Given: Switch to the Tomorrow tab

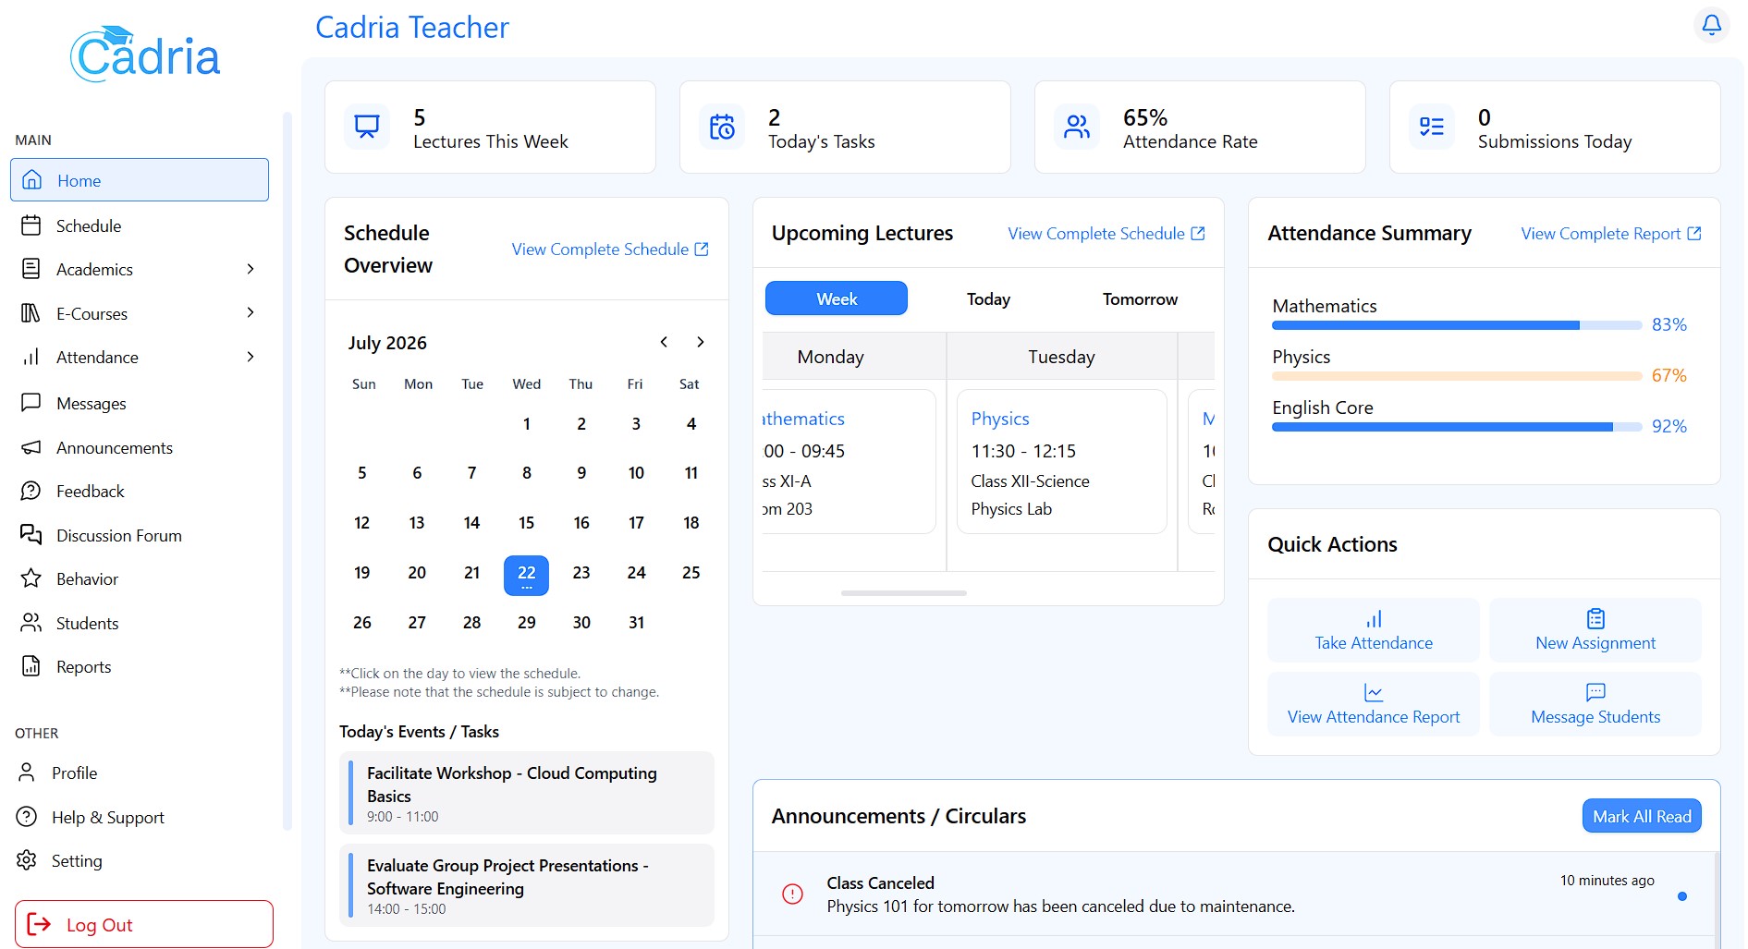Looking at the screenshot, I should coord(1140,298).
